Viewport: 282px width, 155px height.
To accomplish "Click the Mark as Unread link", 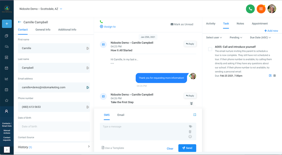I will click(182, 24).
